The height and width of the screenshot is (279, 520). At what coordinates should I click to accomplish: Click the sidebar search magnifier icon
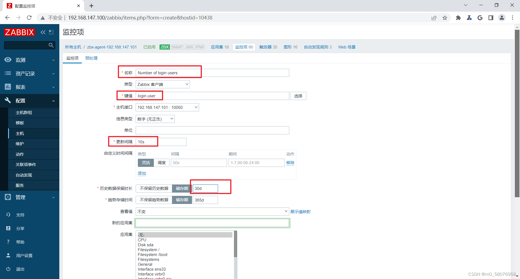tap(51, 45)
